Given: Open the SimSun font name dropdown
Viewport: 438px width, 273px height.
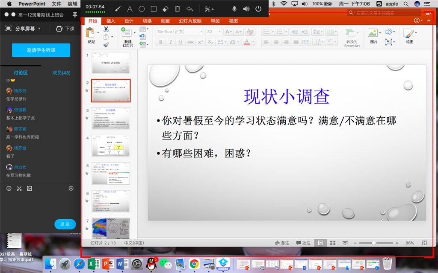Looking at the screenshot, I should tap(201, 32).
